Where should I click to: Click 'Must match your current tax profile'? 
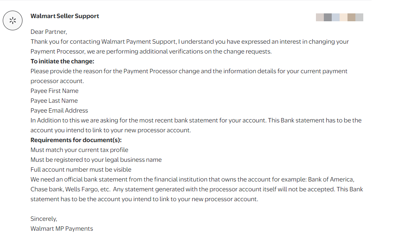(79, 150)
